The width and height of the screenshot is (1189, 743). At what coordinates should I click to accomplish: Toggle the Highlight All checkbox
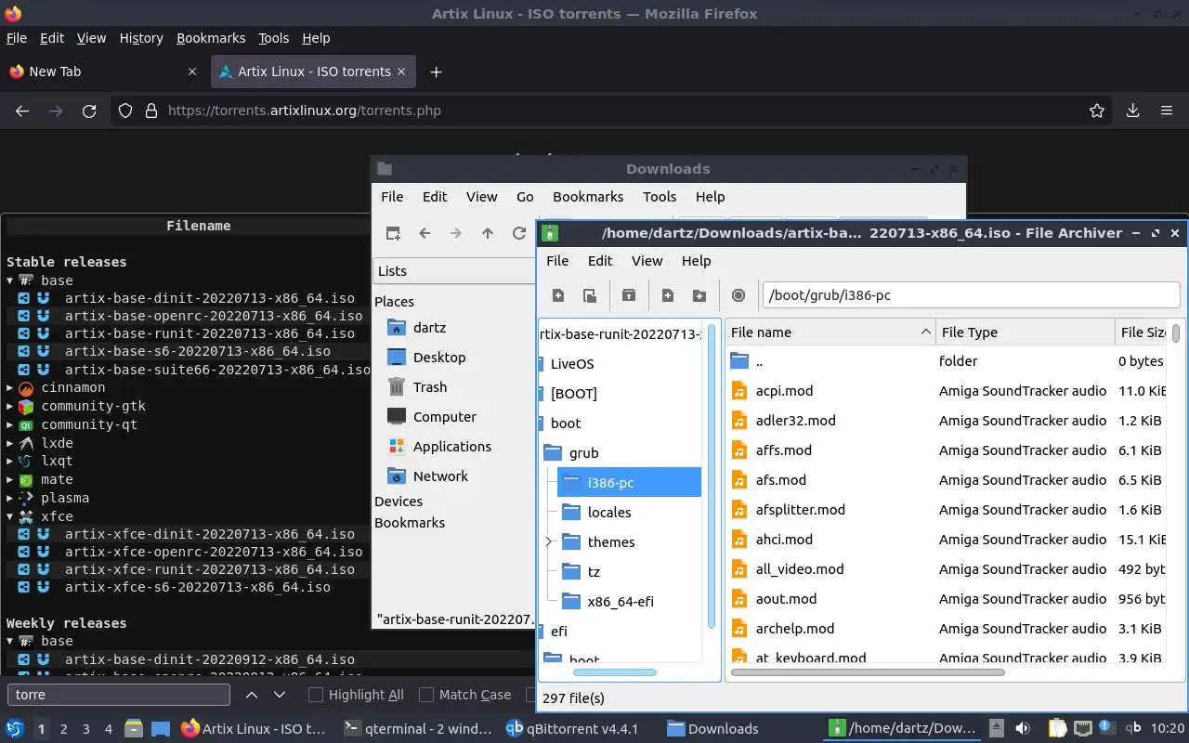[x=316, y=695]
